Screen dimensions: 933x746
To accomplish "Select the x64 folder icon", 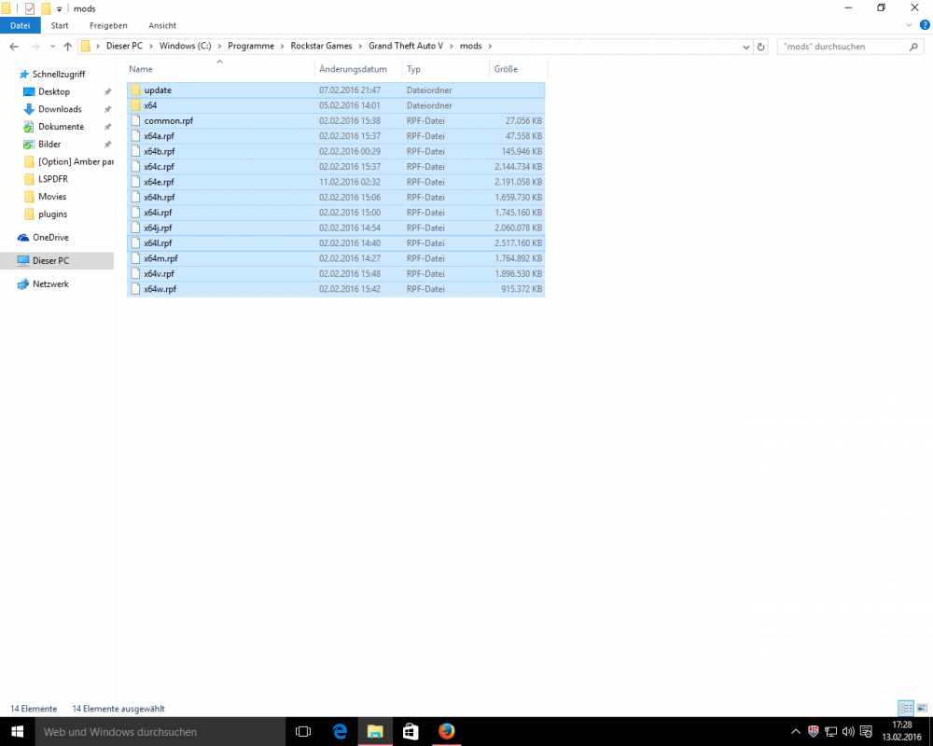I will [135, 105].
